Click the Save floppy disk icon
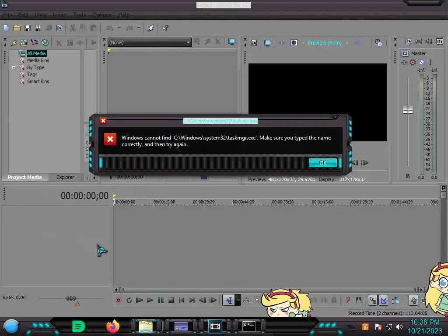 tap(28, 28)
